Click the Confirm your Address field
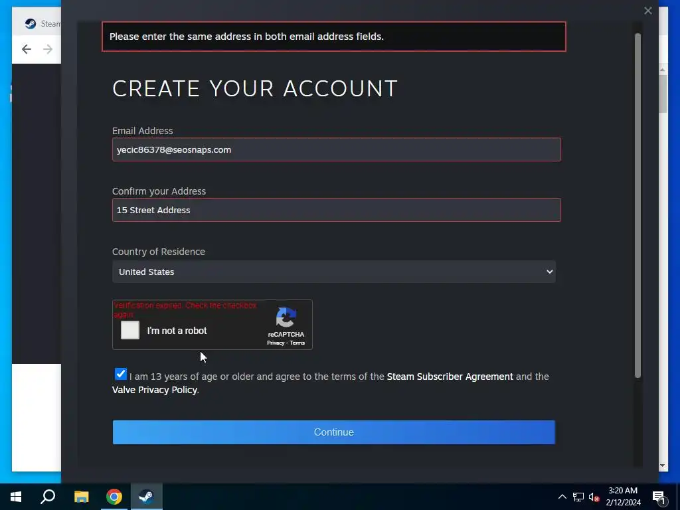Viewport: 680px width, 510px height. (x=336, y=210)
